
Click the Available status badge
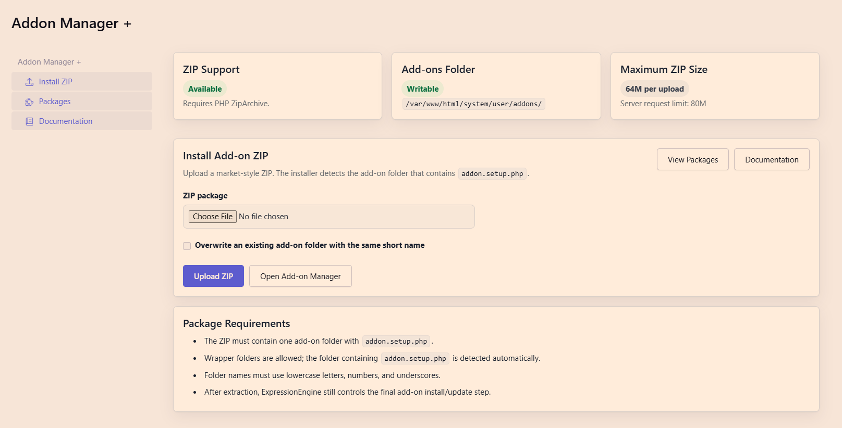205,89
